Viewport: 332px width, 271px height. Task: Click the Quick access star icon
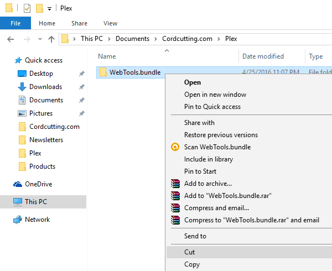pos(18,60)
